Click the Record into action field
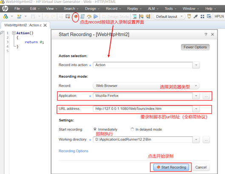The image size is (225, 174). click(143, 65)
